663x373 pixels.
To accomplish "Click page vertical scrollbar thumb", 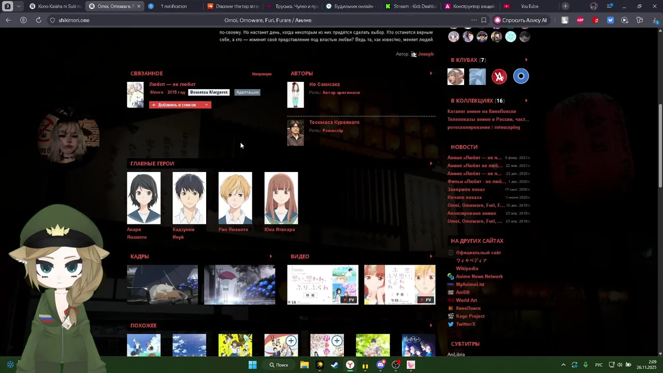I will tap(660, 146).
